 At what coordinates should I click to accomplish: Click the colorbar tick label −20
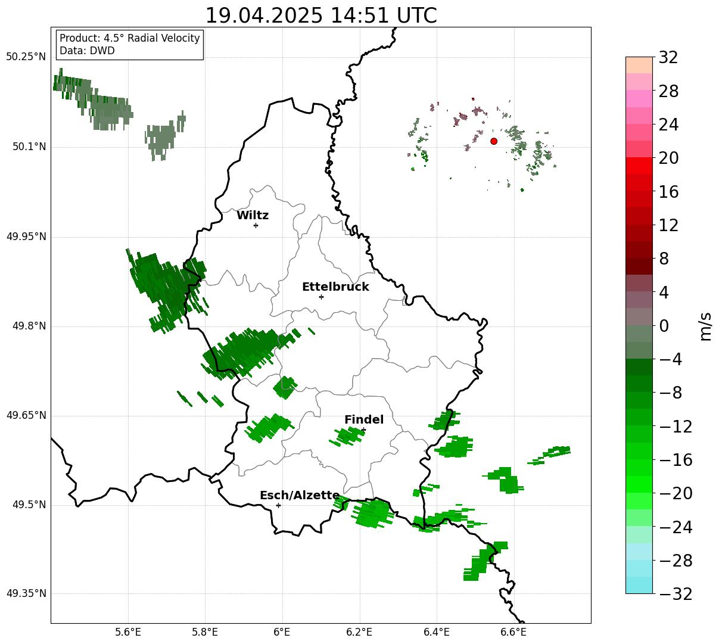(676, 493)
